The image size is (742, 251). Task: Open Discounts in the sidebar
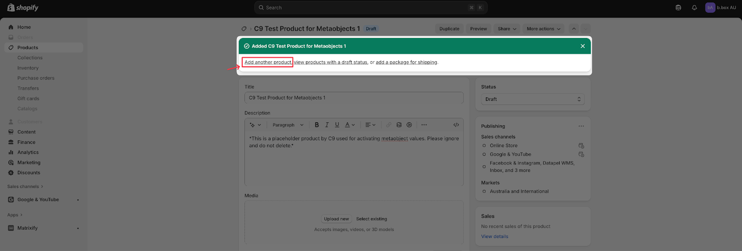pos(29,173)
